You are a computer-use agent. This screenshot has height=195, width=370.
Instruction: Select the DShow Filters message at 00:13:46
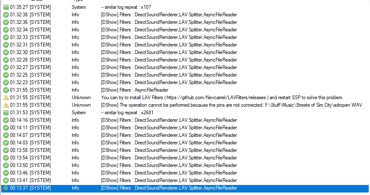(x=169, y=173)
